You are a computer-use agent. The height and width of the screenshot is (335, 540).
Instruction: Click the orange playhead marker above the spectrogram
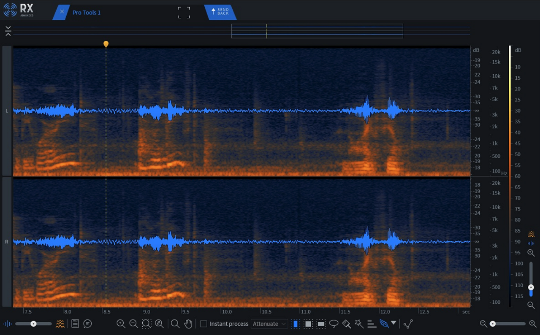pos(106,43)
